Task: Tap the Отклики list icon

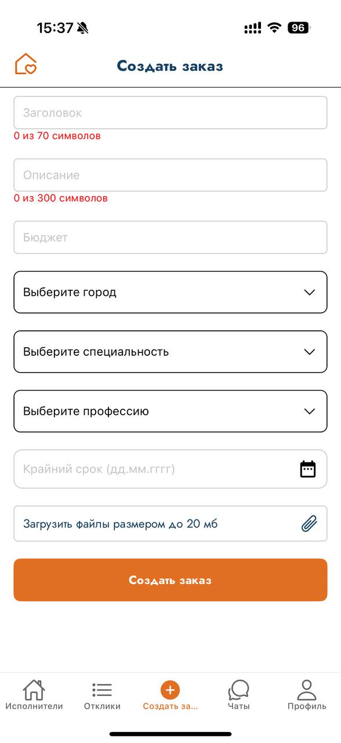Action: pyautogui.click(x=102, y=690)
